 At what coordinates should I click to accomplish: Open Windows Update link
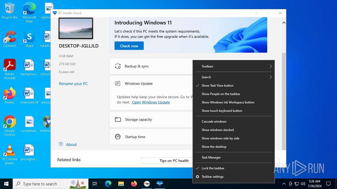pos(151,102)
